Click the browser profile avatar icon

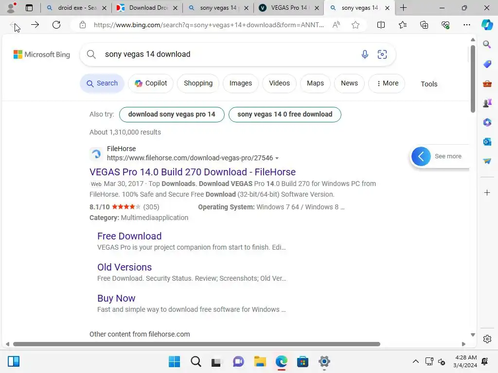coord(12,8)
